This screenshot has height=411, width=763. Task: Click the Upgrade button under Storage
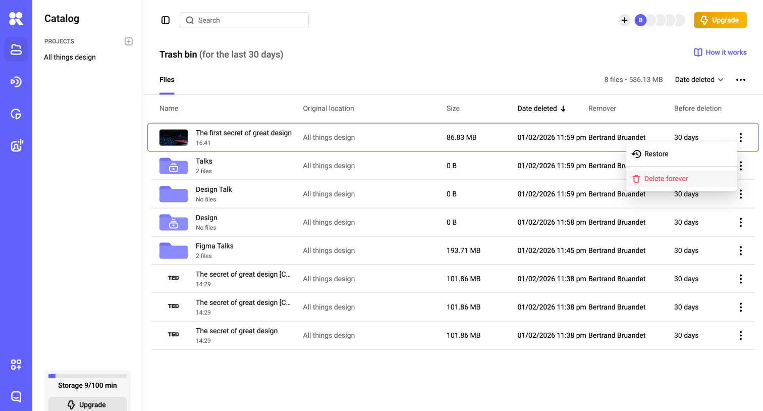[87, 404]
